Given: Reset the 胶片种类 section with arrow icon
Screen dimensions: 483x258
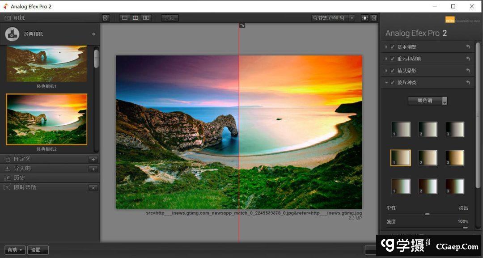Looking at the screenshot, I should click(x=468, y=83).
